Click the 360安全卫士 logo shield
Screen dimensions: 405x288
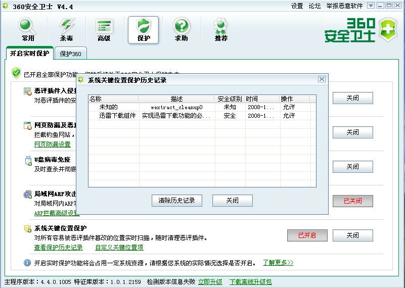[388, 29]
